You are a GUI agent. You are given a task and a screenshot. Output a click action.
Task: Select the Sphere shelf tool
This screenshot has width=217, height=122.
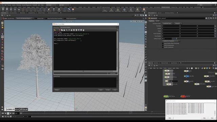point(7,10)
